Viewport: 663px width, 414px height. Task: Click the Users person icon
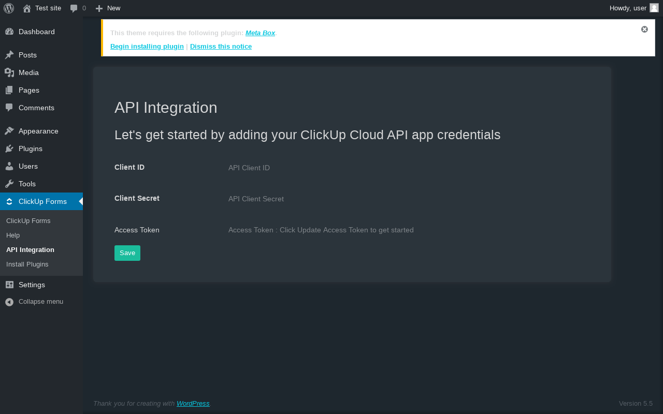point(9,166)
